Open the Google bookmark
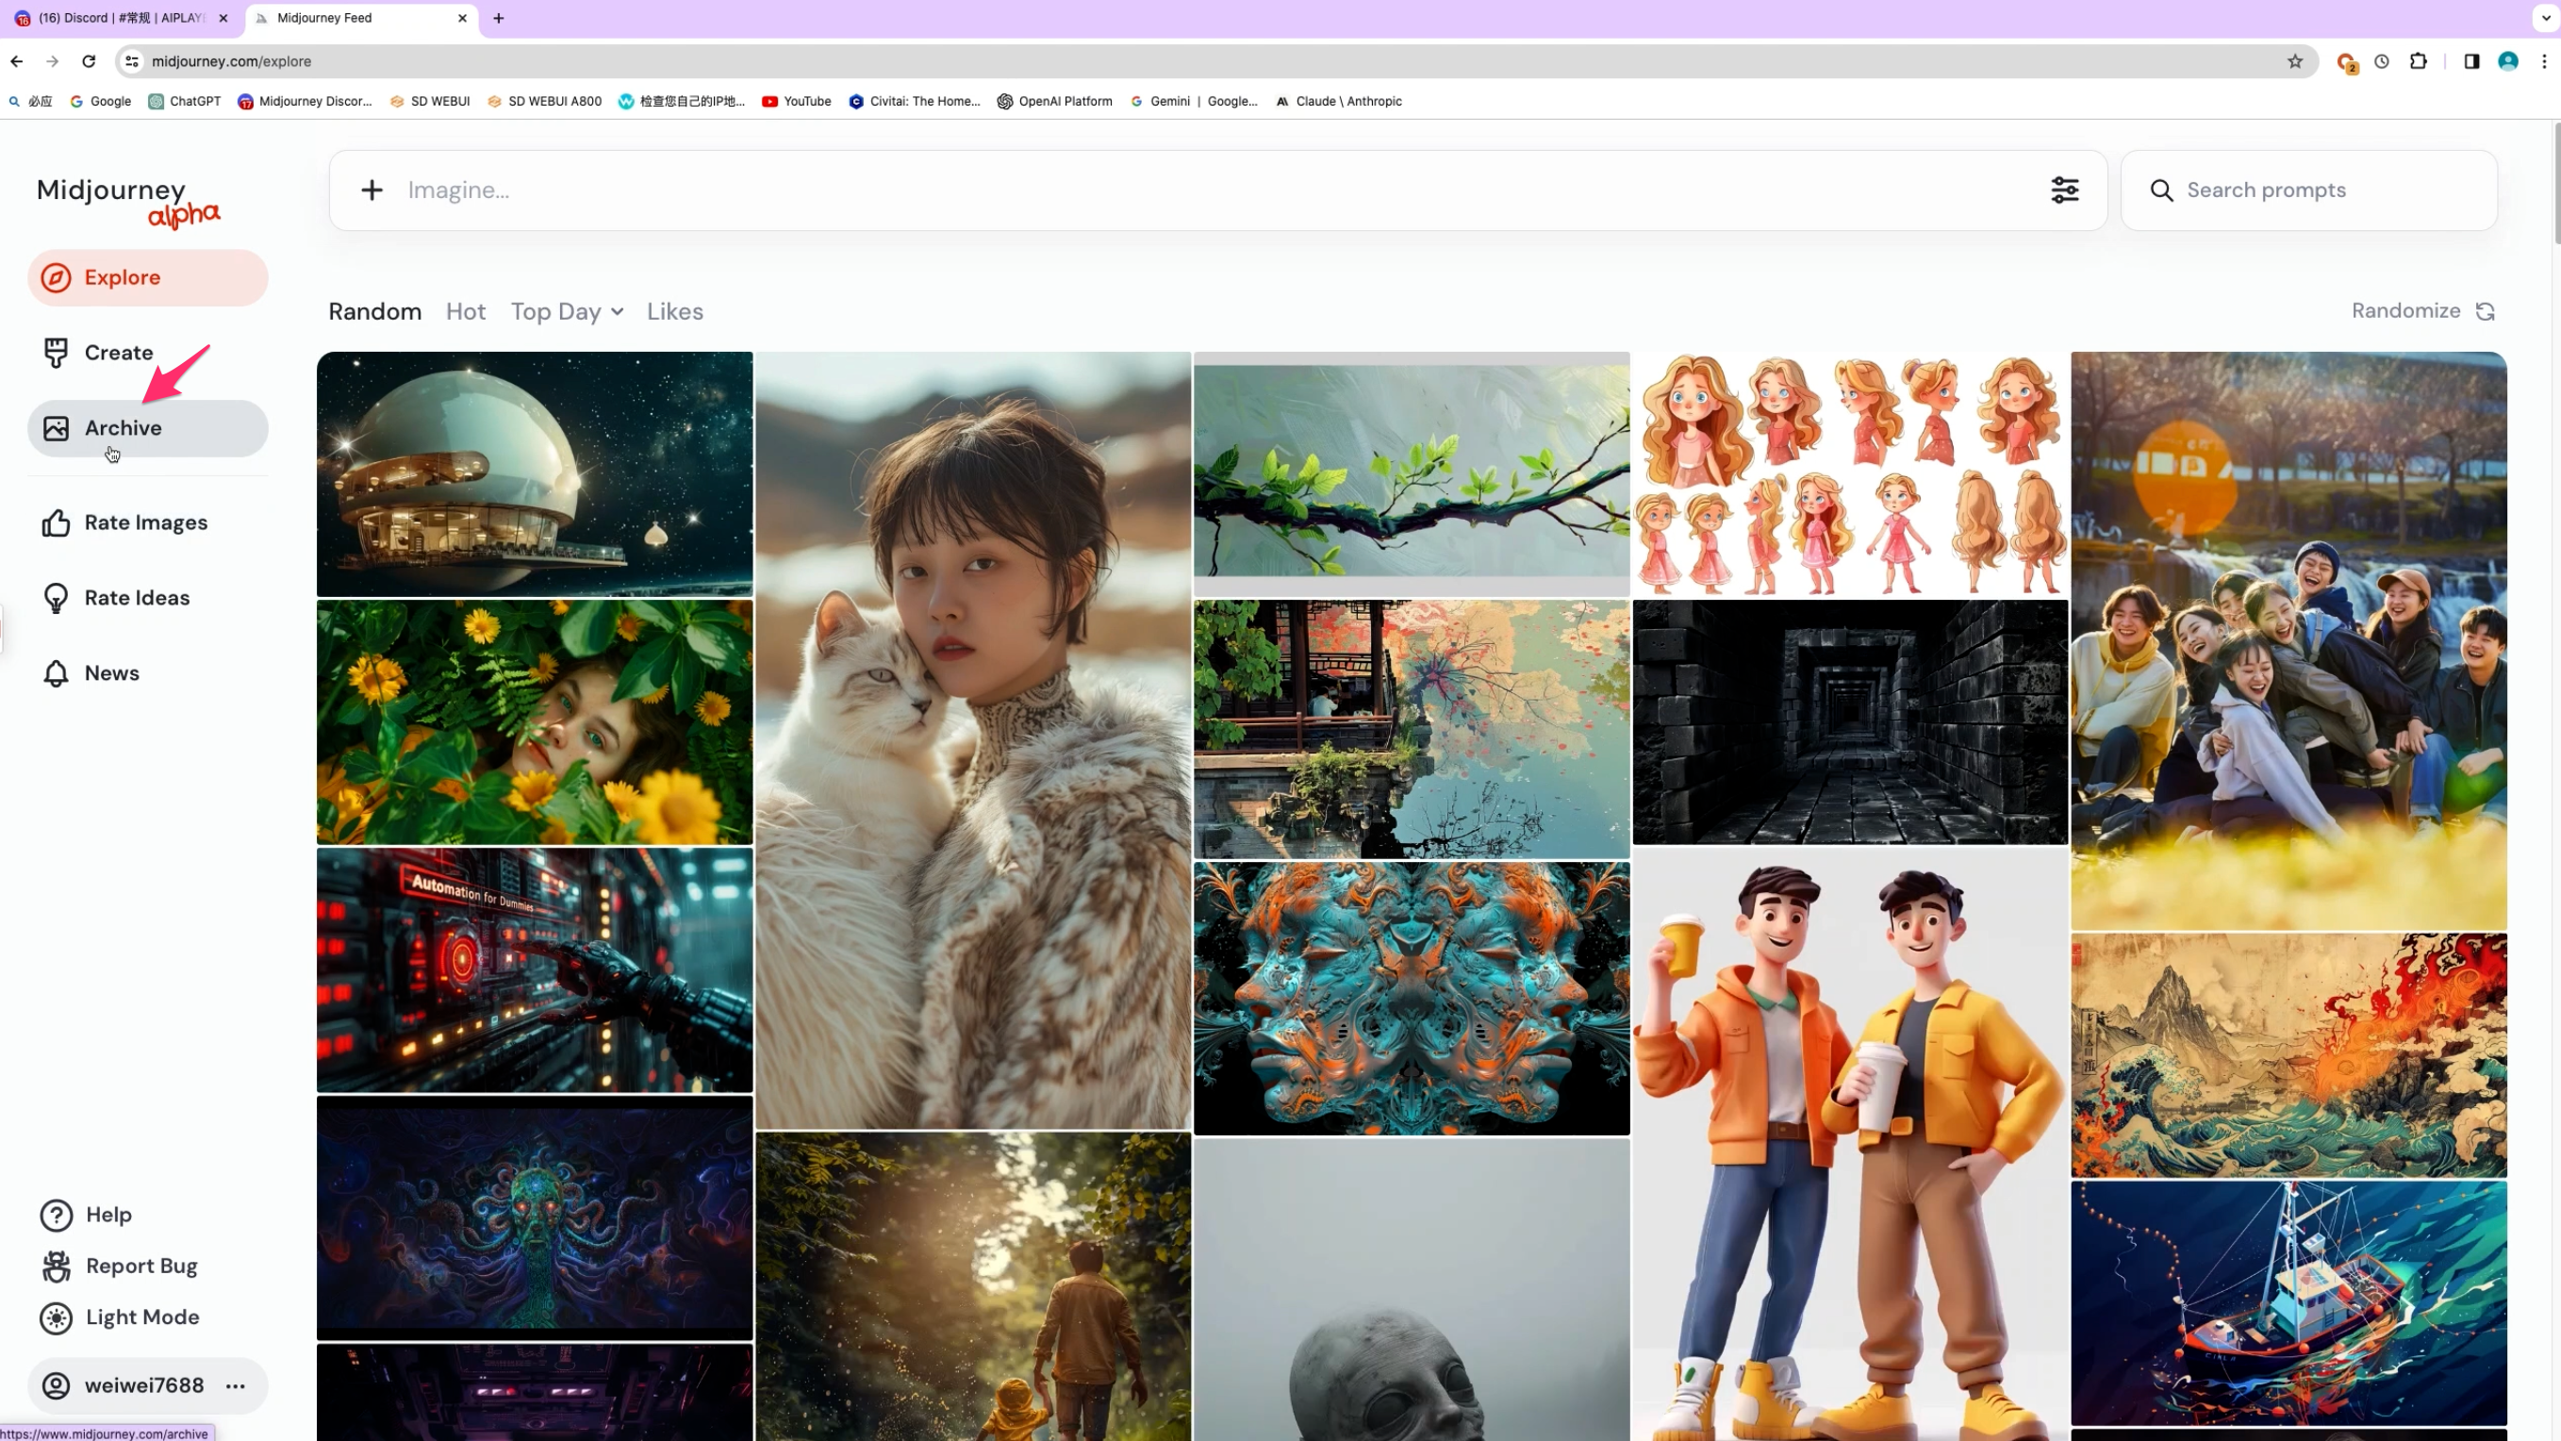 pyautogui.click(x=100, y=102)
